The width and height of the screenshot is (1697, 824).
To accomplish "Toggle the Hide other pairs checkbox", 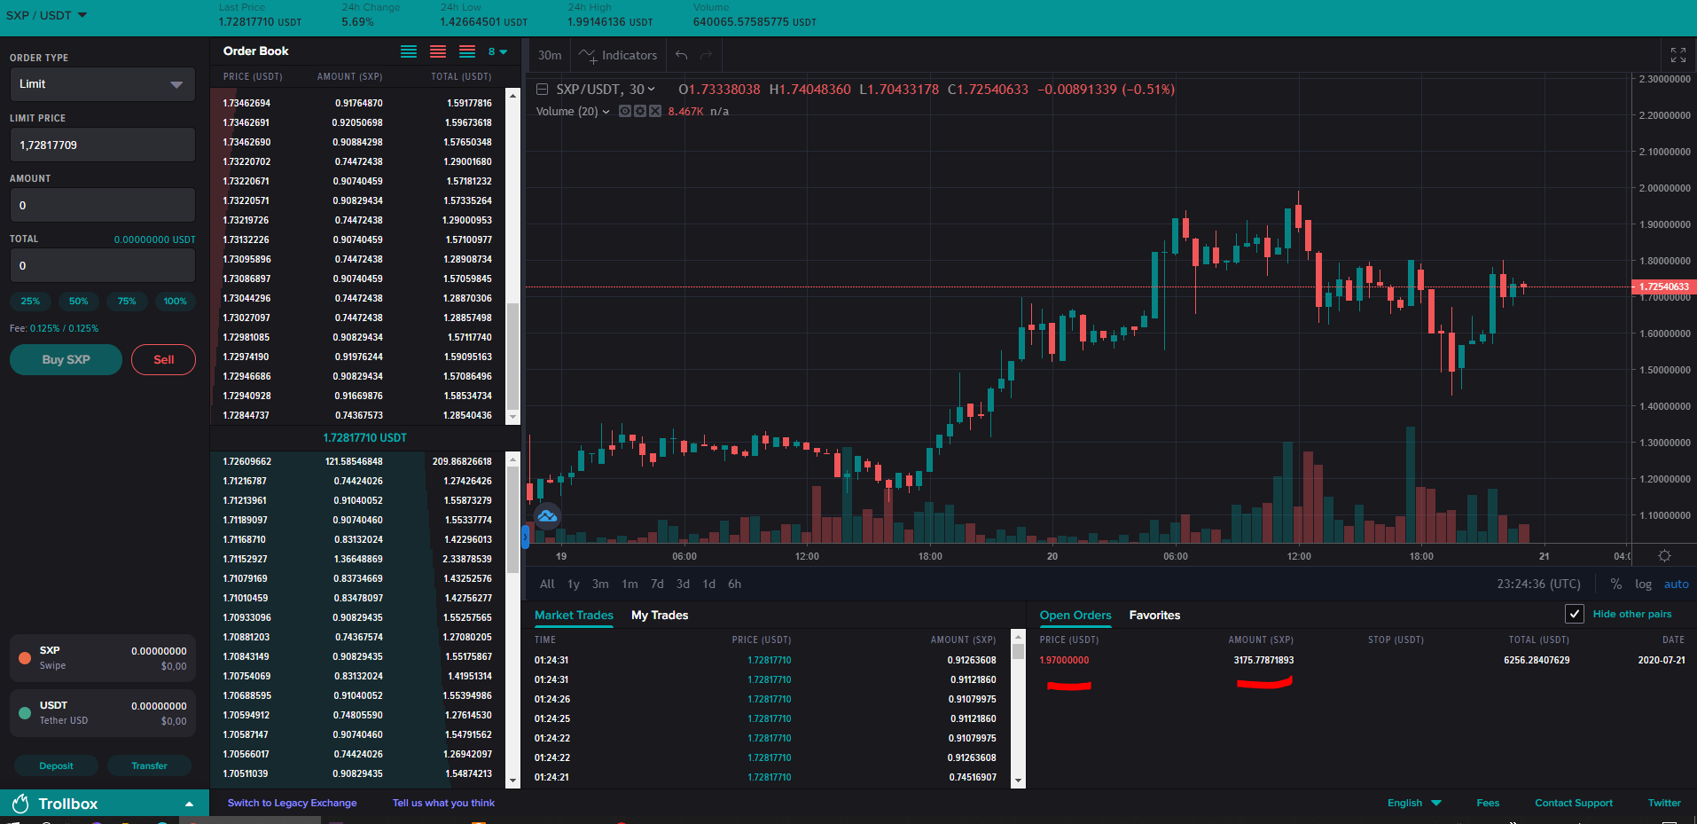I will 1575,614.
